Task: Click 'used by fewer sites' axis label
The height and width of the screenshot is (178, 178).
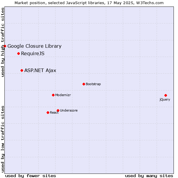Action: pyautogui.click(x=31, y=176)
